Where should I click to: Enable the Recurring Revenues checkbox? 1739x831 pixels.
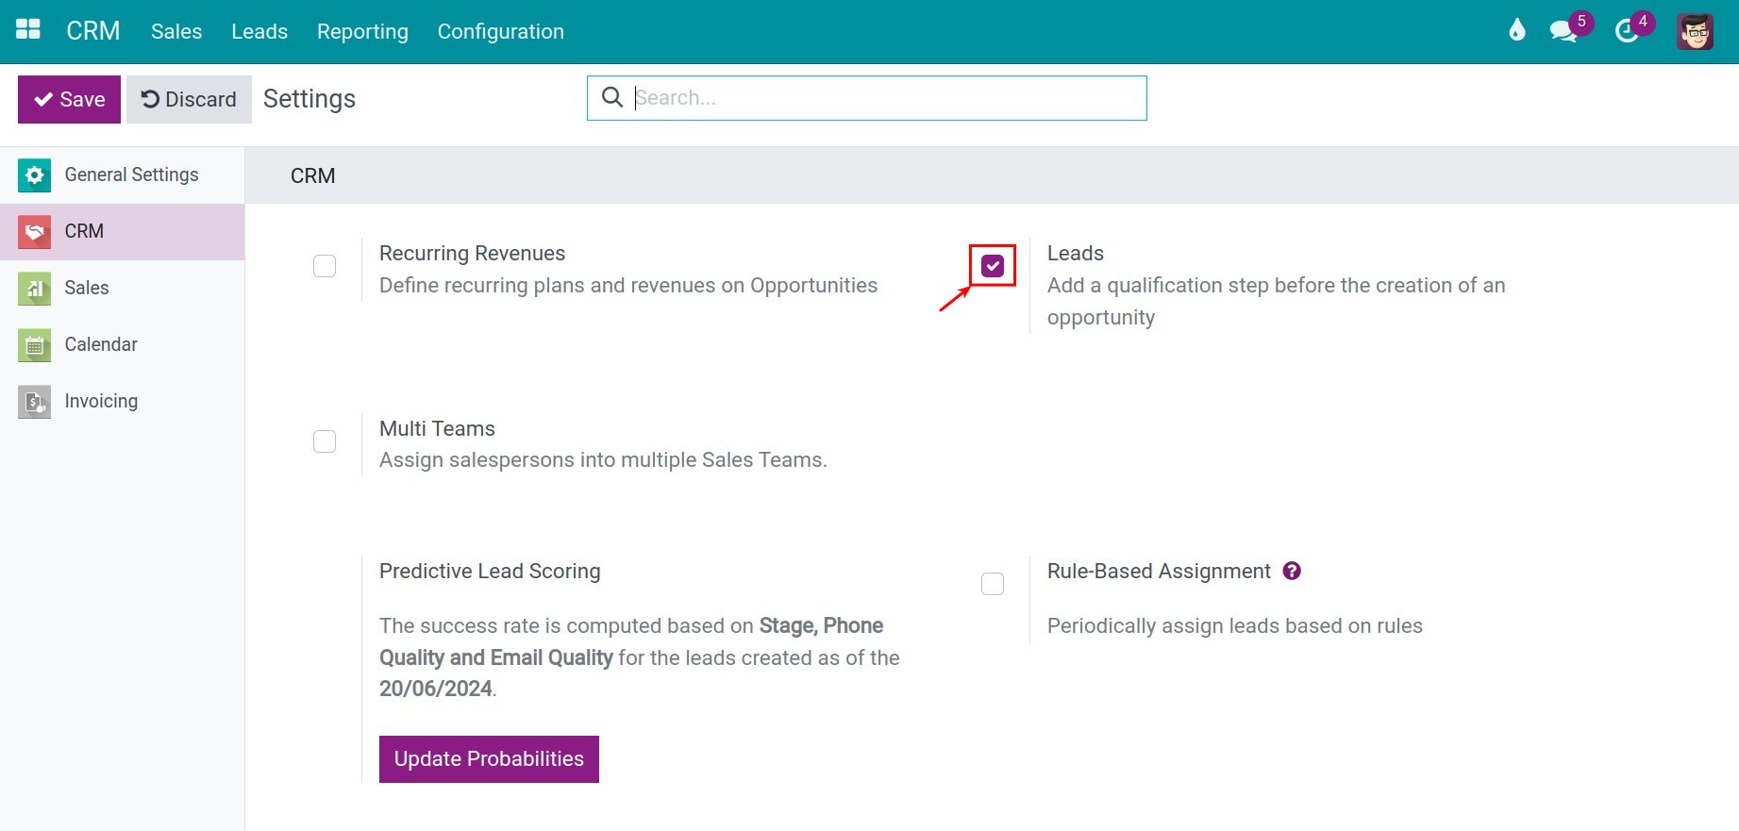325,266
